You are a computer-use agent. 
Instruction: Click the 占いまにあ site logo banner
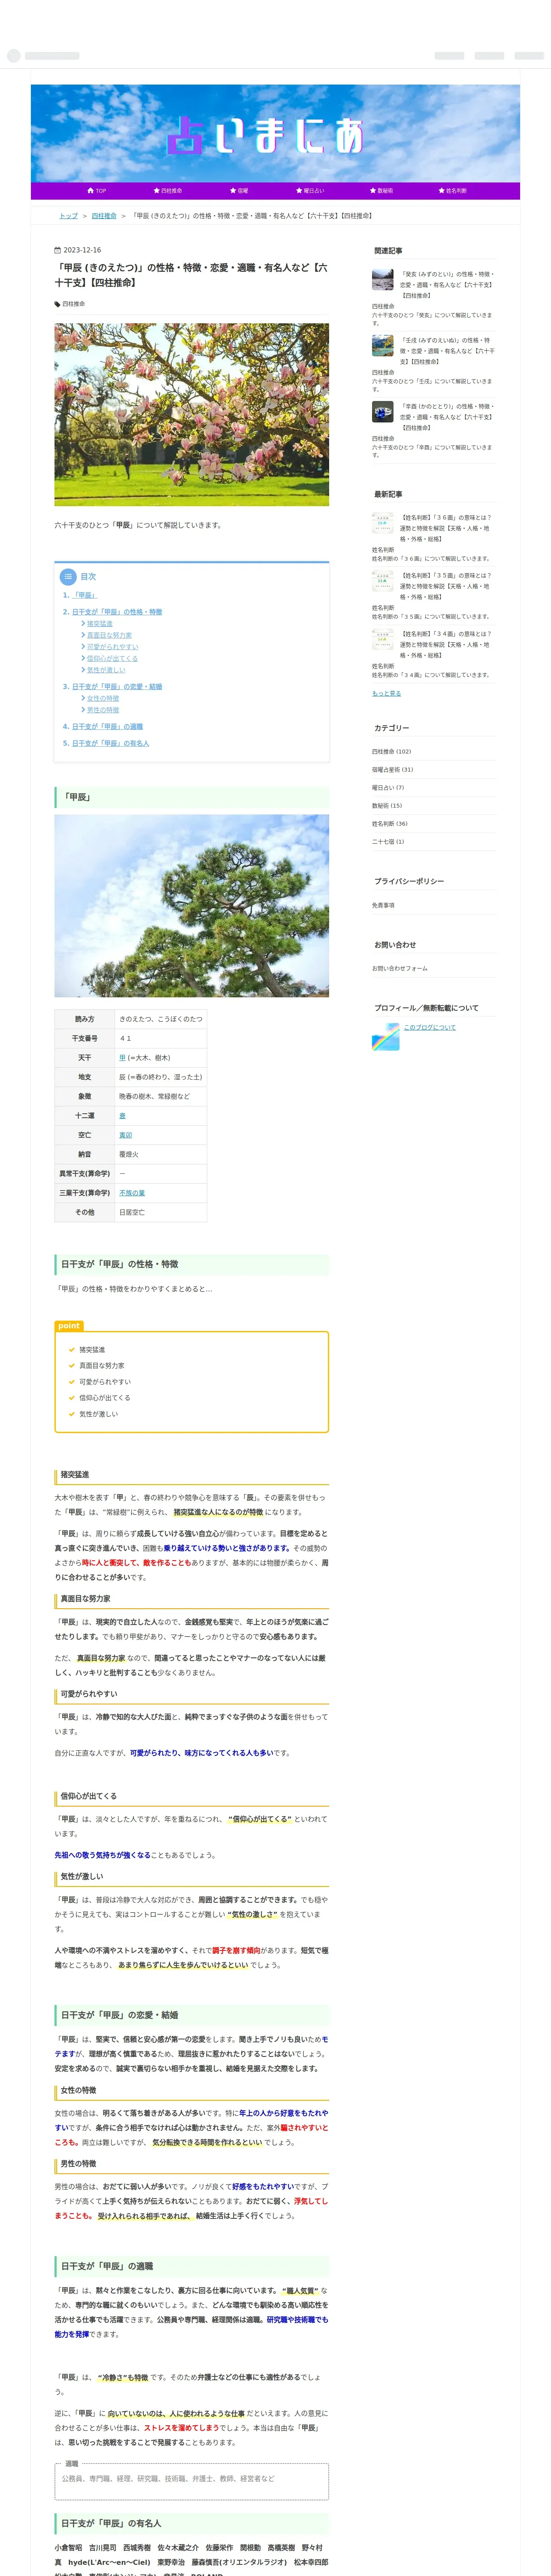[x=275, y=134]
